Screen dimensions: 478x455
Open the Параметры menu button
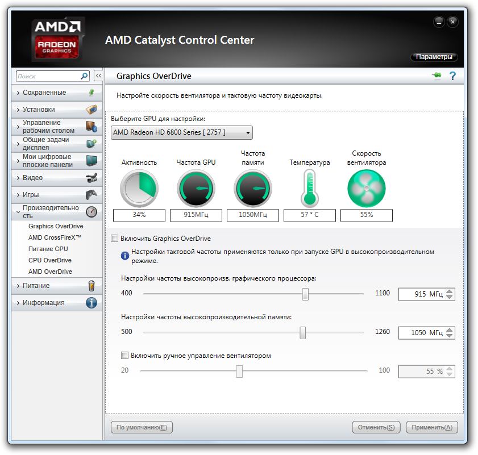tap(434, 57)
